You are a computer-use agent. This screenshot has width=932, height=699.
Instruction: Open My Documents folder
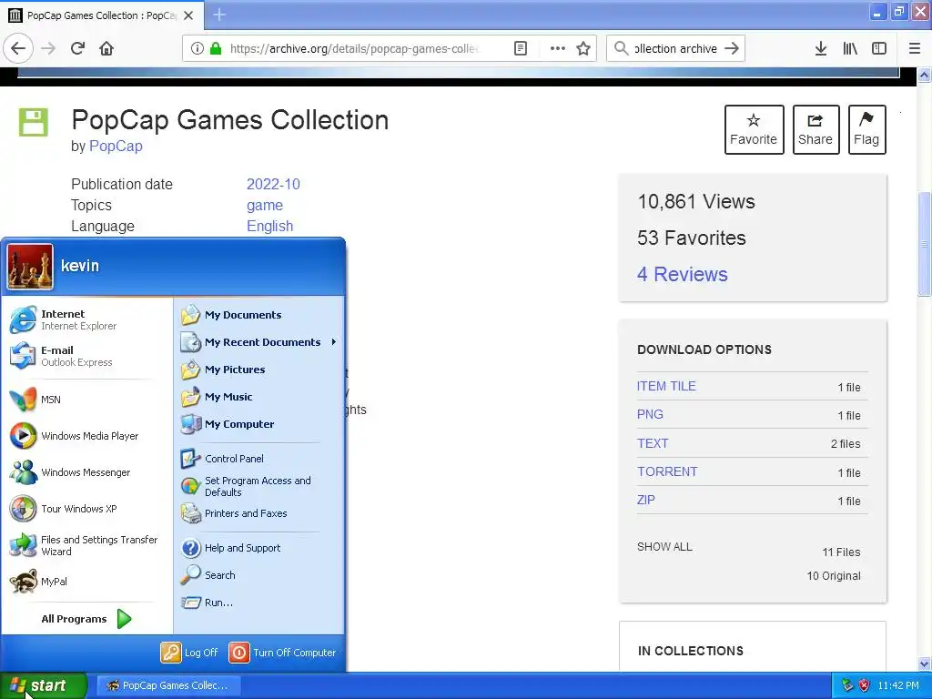click(x=259, y=315)
